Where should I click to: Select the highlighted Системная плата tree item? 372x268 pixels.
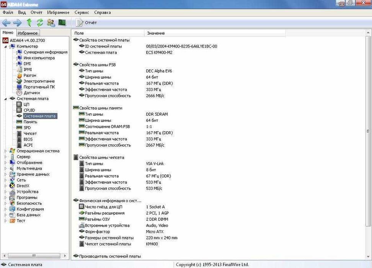[x=40, y=116]
